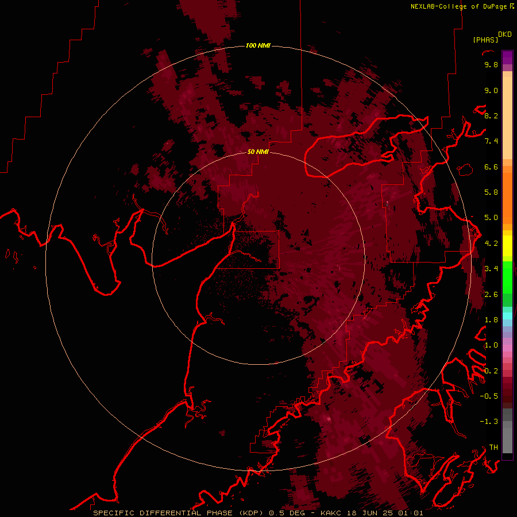Click the TH legend label

493,447
